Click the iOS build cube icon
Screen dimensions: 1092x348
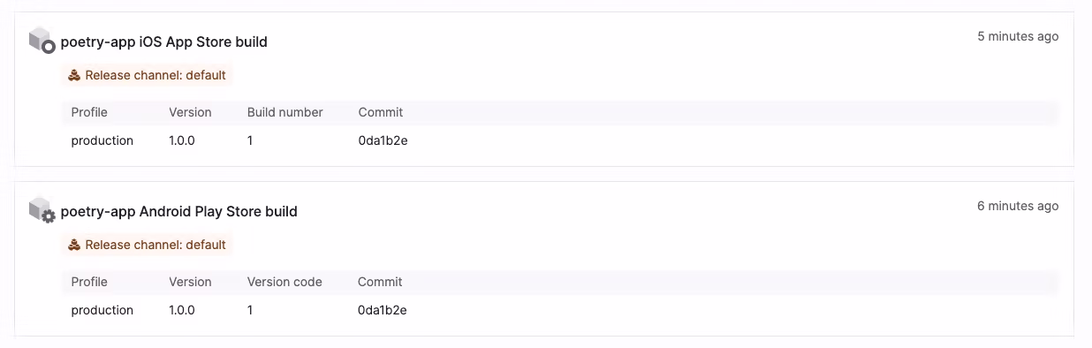pyautogui.click(x=42, y=41)
